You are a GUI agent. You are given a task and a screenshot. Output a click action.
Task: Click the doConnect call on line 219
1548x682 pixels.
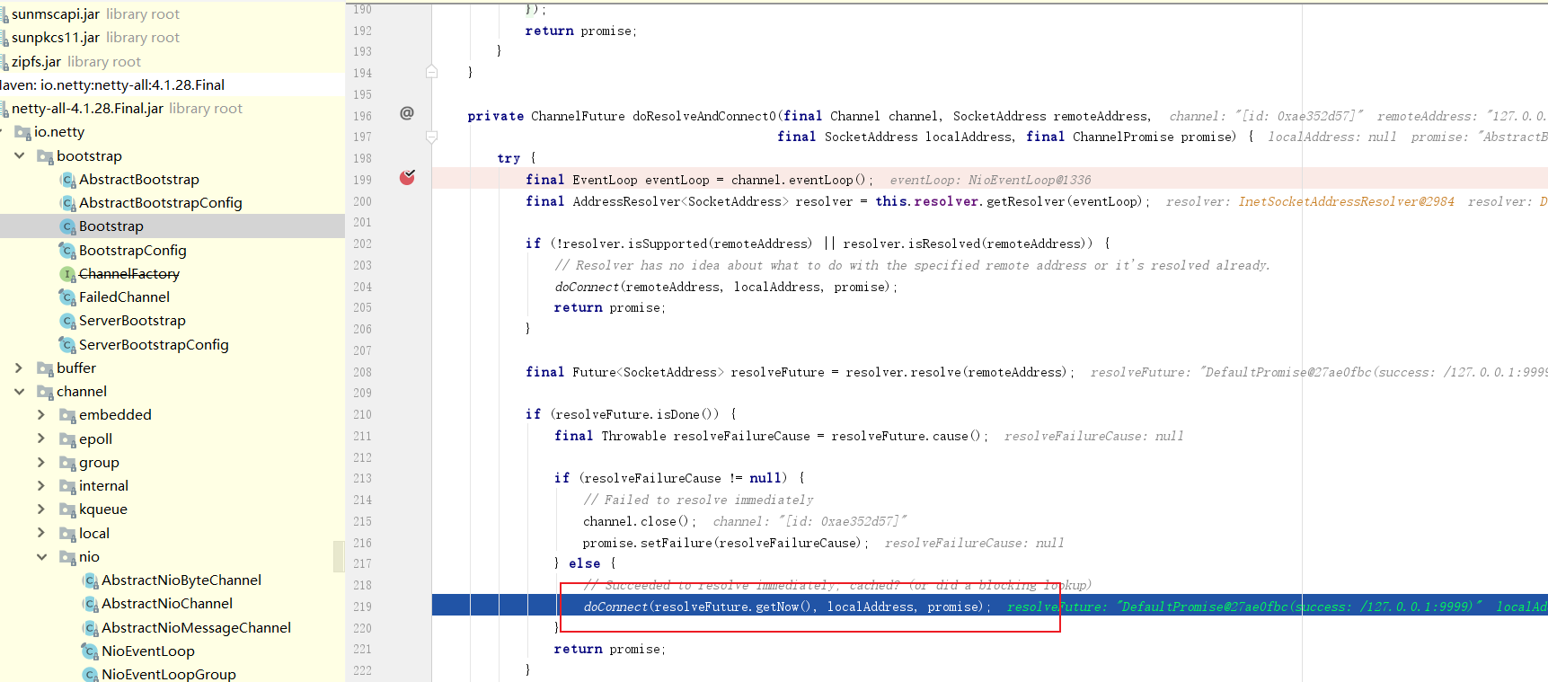[x=615, y=607]
